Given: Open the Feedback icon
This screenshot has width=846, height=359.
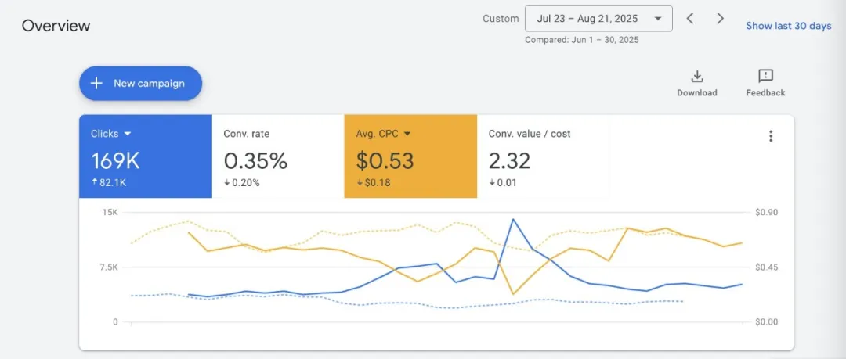Looking at the screenshot, I should 765,77.
